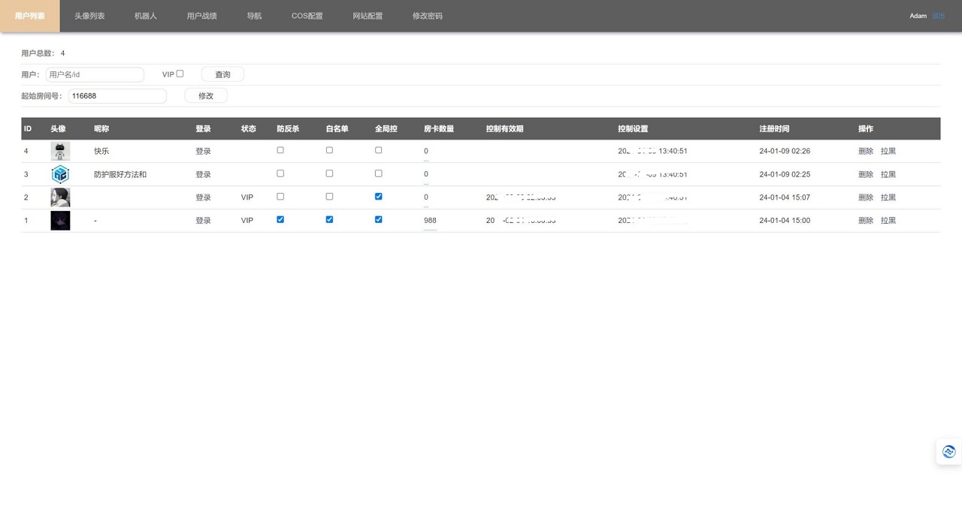Screen dimensions: 962x518
Task: Enable 白名单 for user 防护服好方法和
Action: 329,173
